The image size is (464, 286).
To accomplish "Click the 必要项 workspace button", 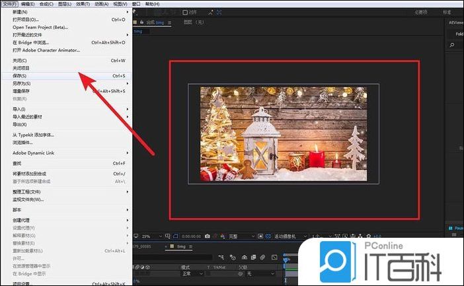I will point(421,12).
